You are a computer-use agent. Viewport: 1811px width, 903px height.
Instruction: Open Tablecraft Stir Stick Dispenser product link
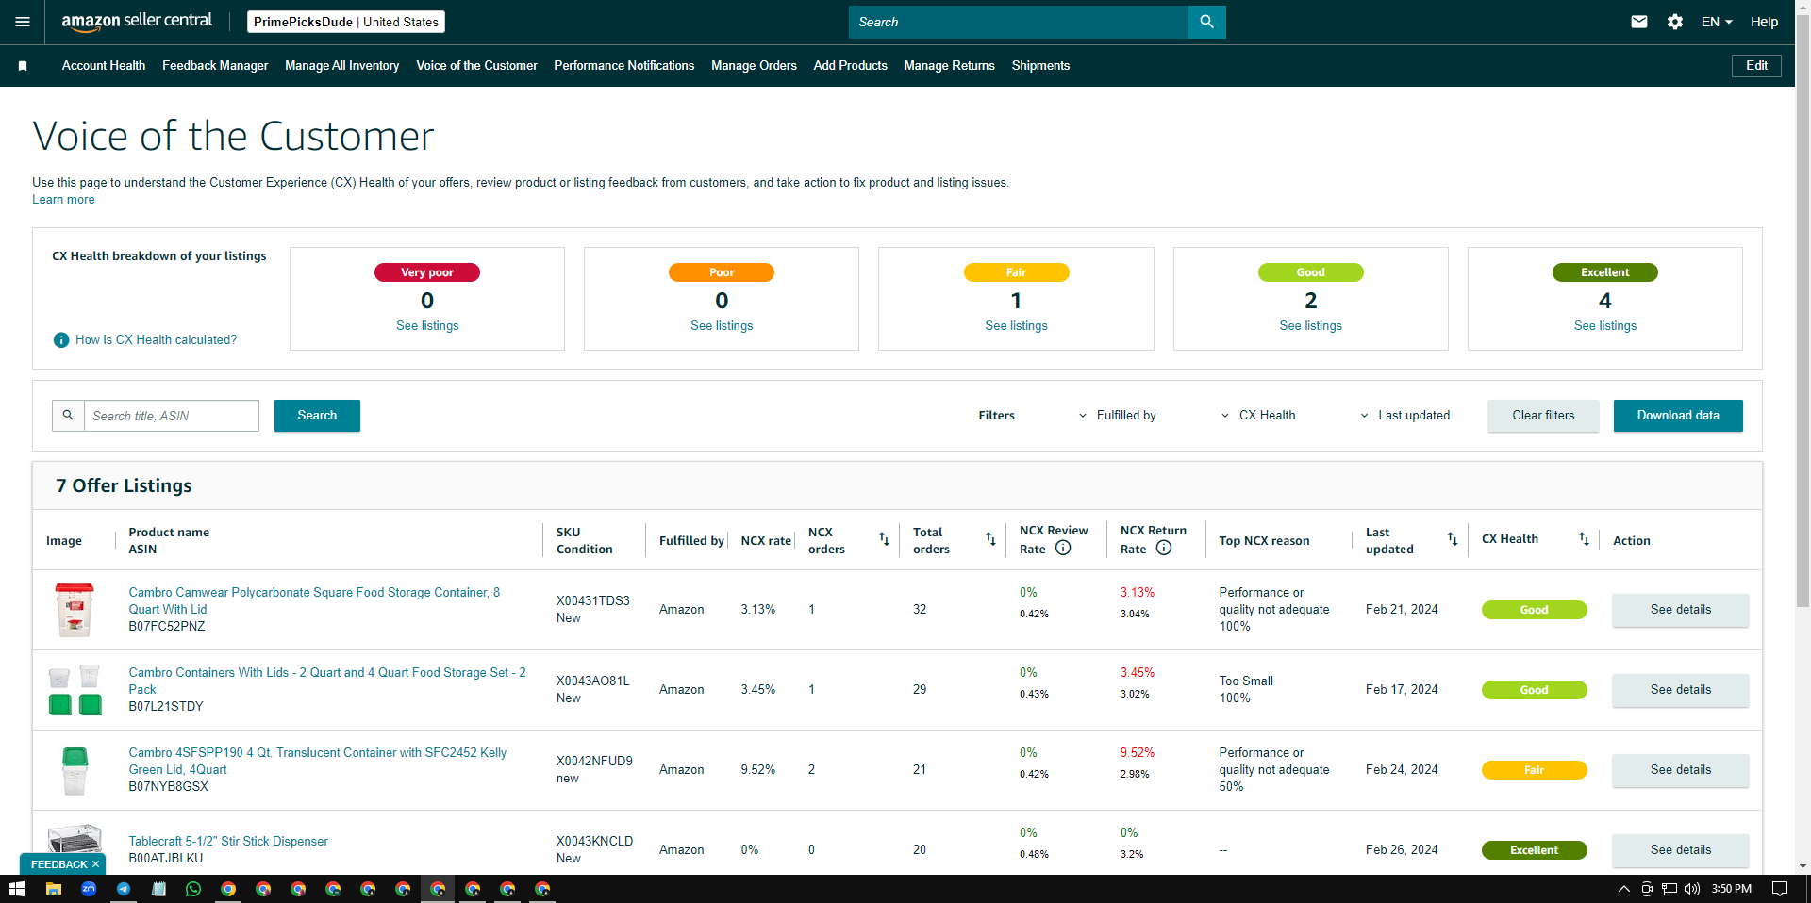(x=228, y=842)
